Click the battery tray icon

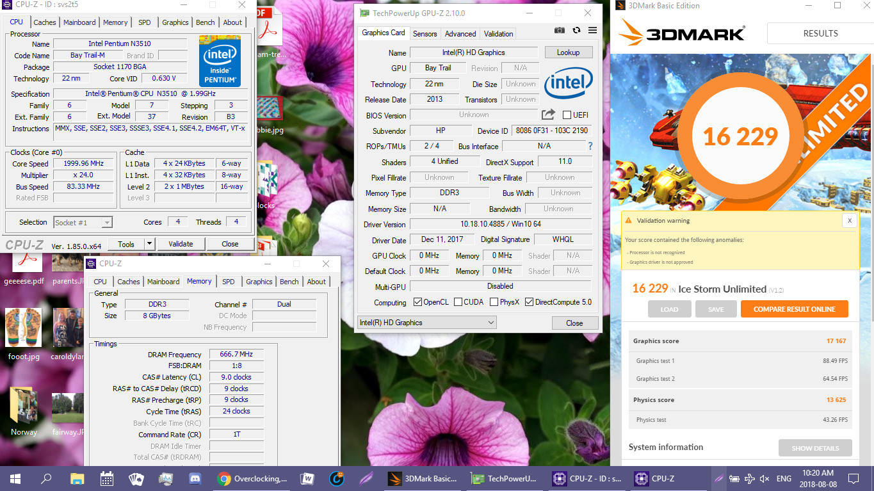734,478
